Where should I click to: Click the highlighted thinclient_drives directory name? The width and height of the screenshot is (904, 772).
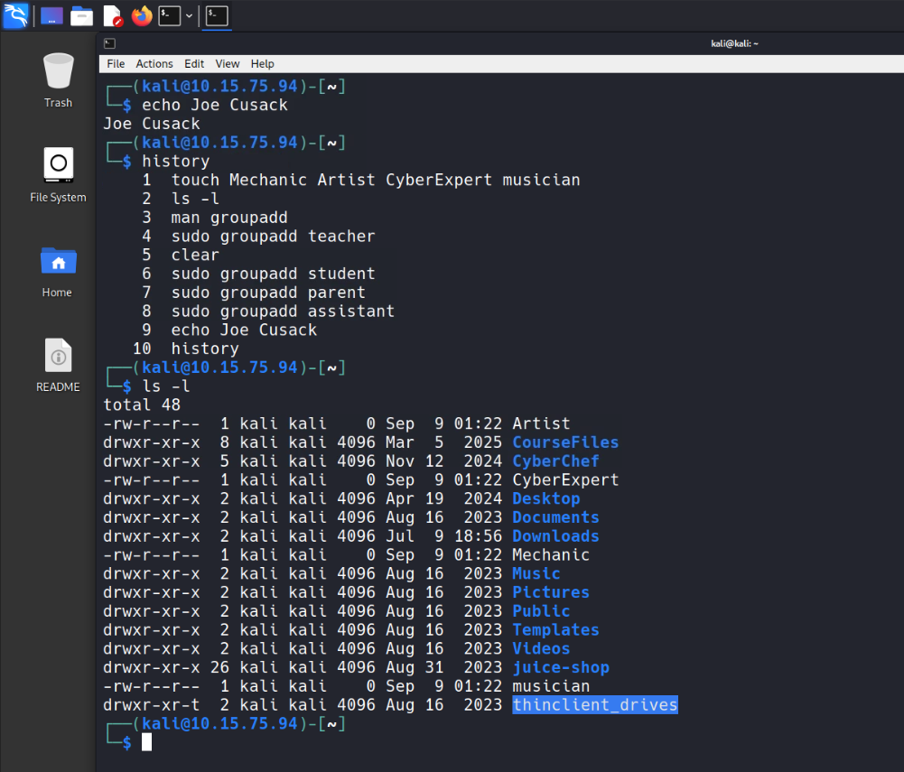pos(594,705)
